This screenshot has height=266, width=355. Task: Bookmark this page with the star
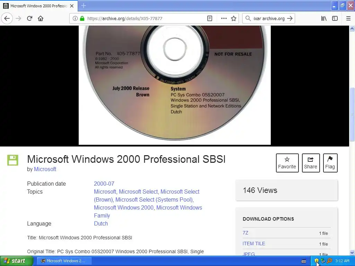[x=234, y=18]
